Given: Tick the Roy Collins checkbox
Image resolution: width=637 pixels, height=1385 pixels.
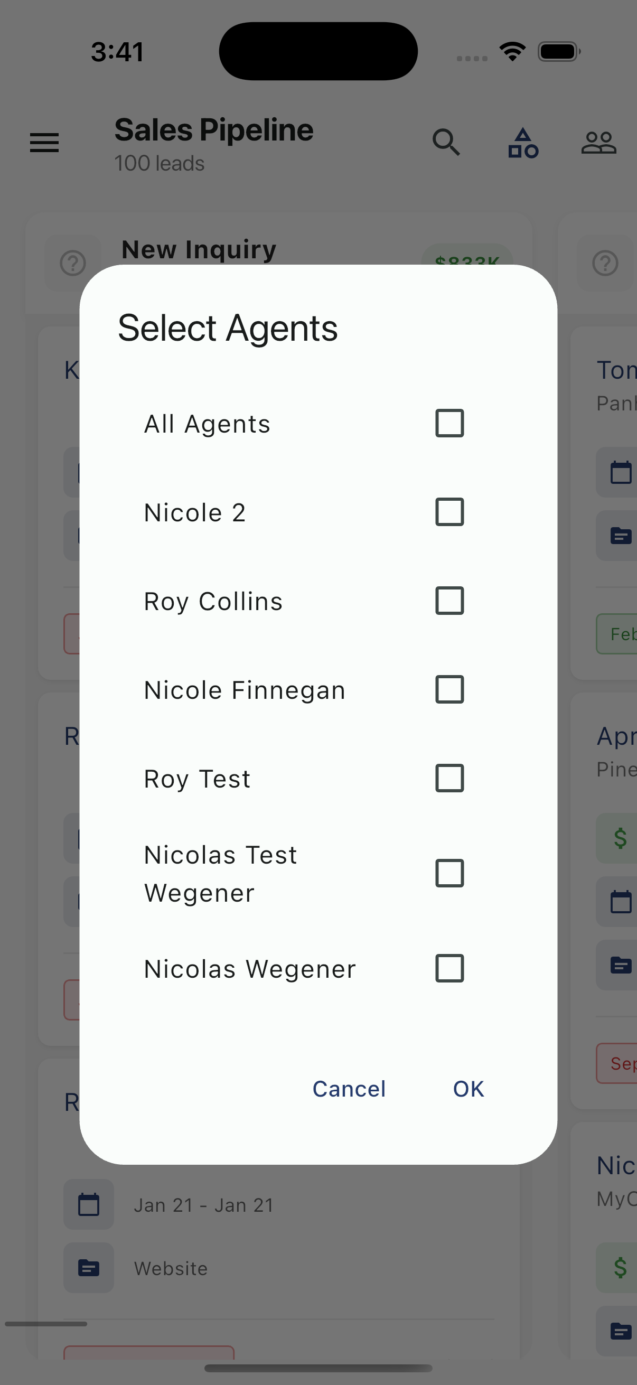Looking at the screenshot, I should (449, 601).
